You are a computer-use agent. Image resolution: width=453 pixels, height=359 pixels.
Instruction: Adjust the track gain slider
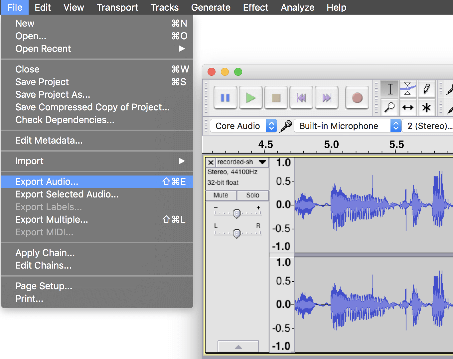click(x=237, y=213)
